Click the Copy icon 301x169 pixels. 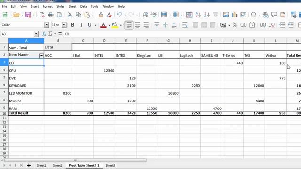79,15
